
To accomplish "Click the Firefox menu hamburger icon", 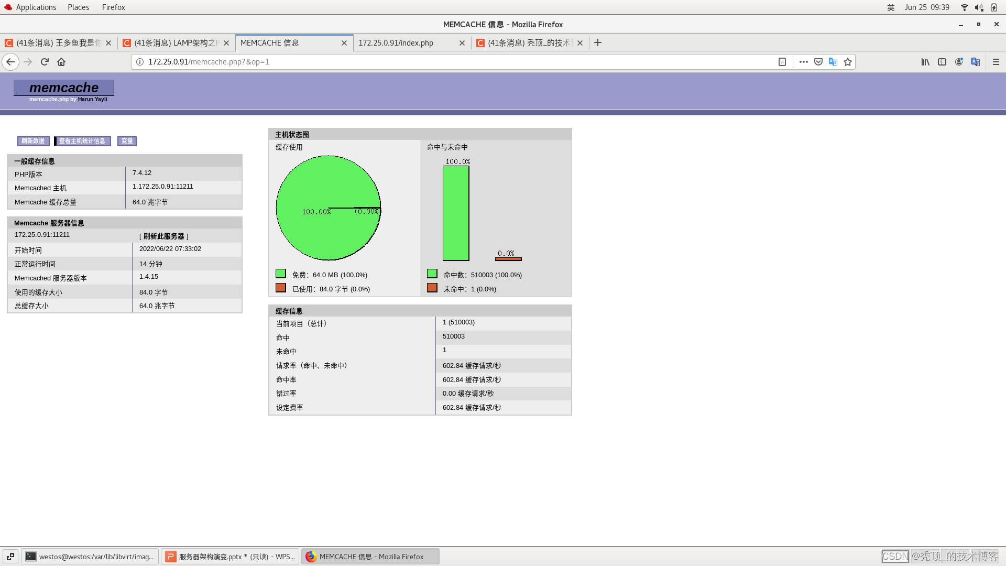I will (996, 61).
